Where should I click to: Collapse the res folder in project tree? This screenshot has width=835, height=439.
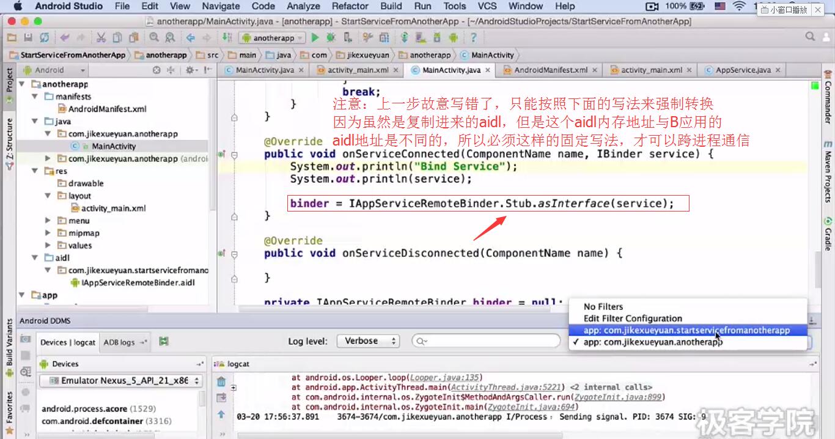[x=48, y=171]
